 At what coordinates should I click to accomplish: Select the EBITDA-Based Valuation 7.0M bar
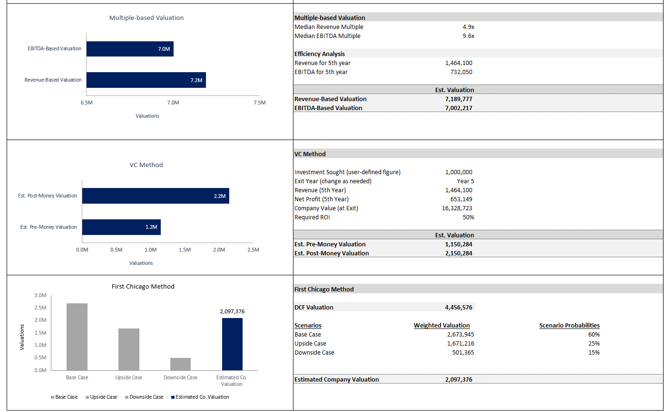[130, 49]
